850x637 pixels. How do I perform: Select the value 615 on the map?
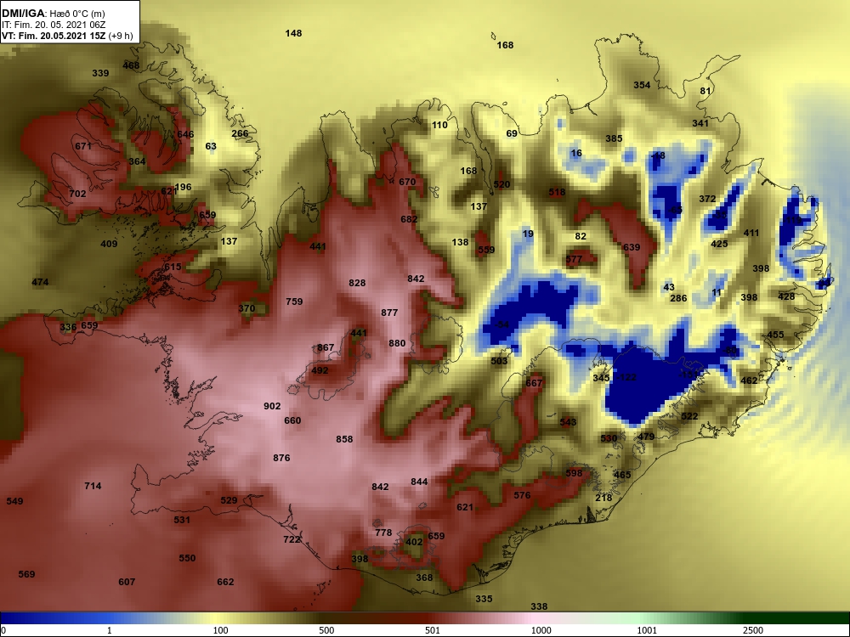(x=173, y=267)
